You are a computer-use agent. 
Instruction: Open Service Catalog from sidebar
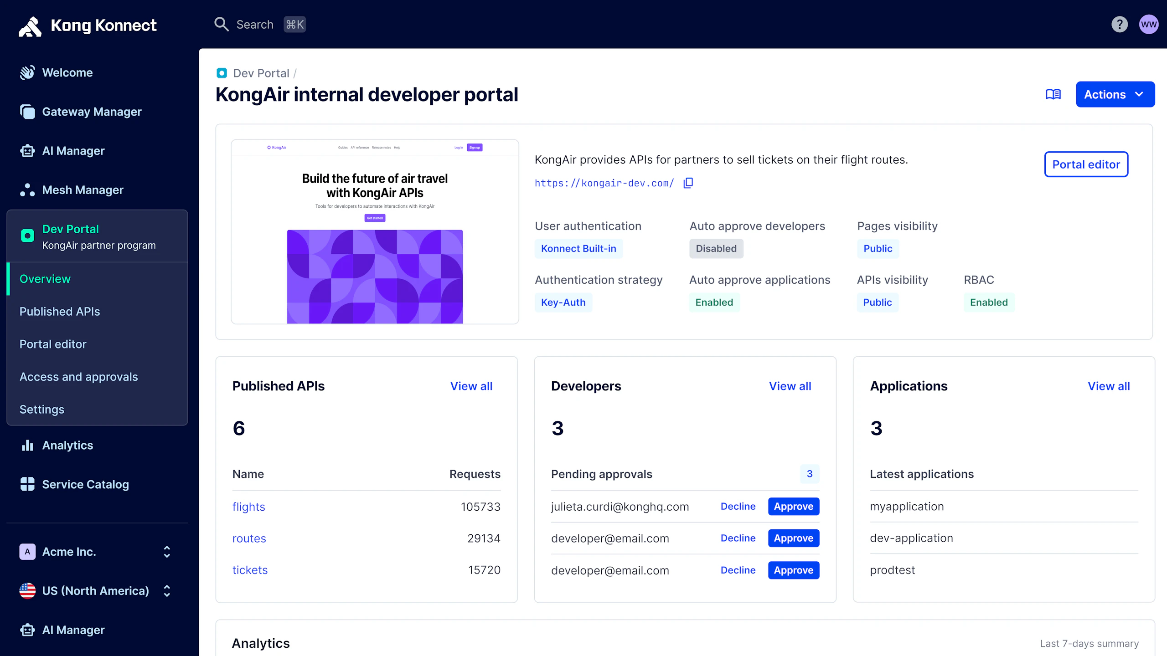[x=85, y=484]
